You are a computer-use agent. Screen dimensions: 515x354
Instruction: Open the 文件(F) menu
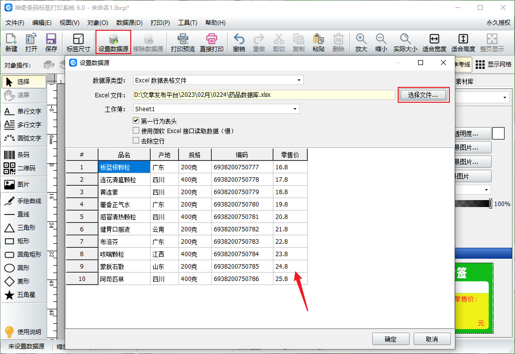tap(15, 23)
